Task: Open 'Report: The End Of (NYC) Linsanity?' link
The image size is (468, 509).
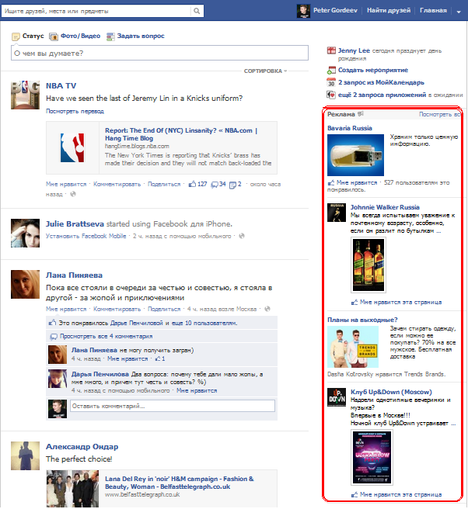Action: tap(181, 134)
